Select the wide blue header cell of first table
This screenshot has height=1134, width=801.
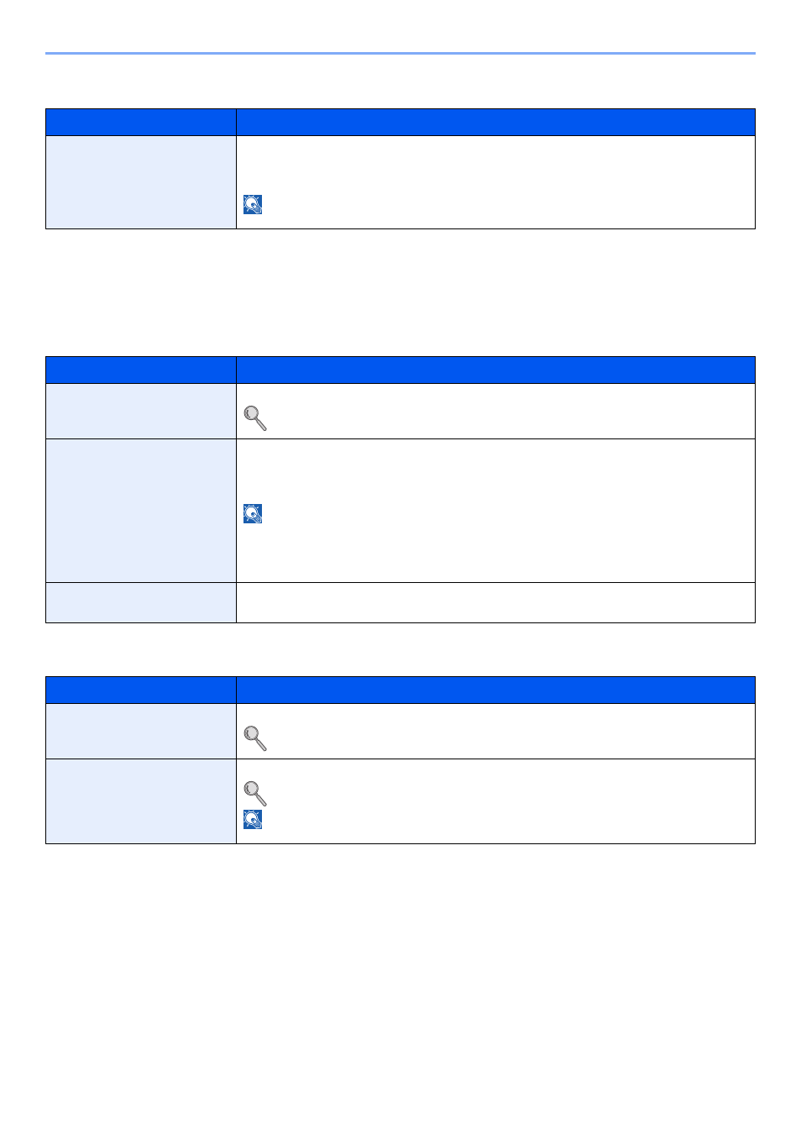pyautogui.click(x=495, y=122)
